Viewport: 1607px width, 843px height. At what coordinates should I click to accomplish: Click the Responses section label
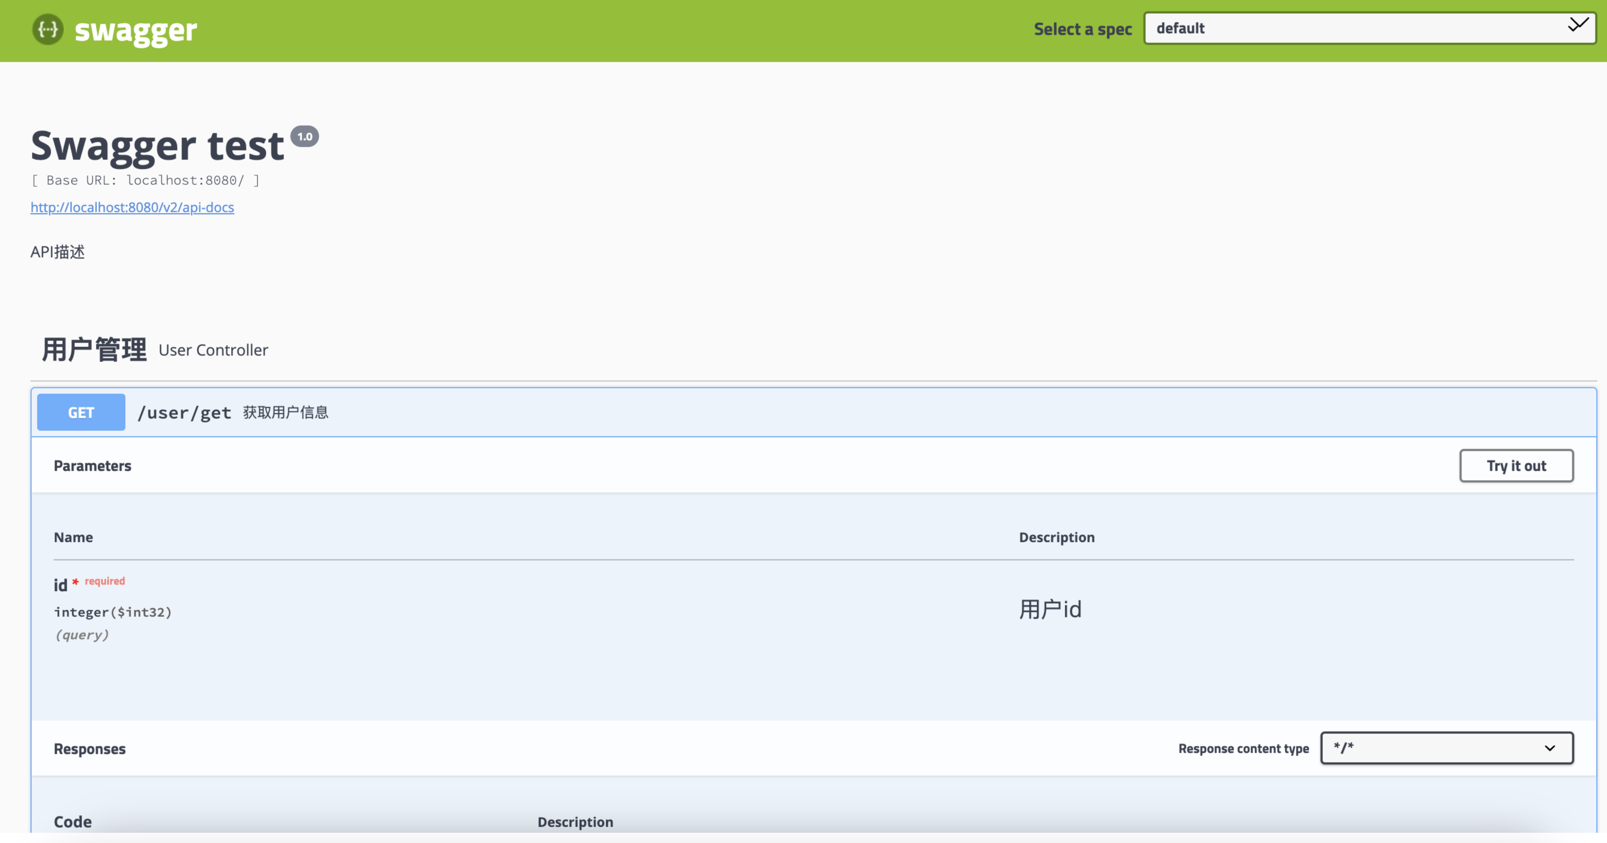click(89, 749)
